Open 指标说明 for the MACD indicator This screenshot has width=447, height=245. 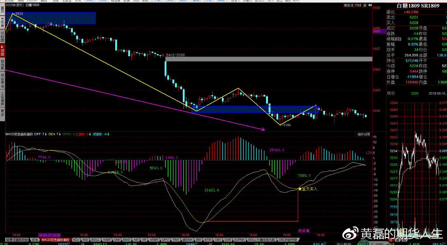(x=364, y=134)
